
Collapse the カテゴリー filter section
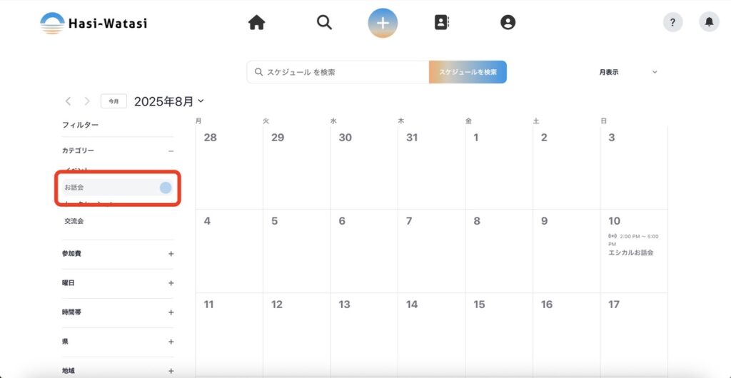(x=171, y=151)
